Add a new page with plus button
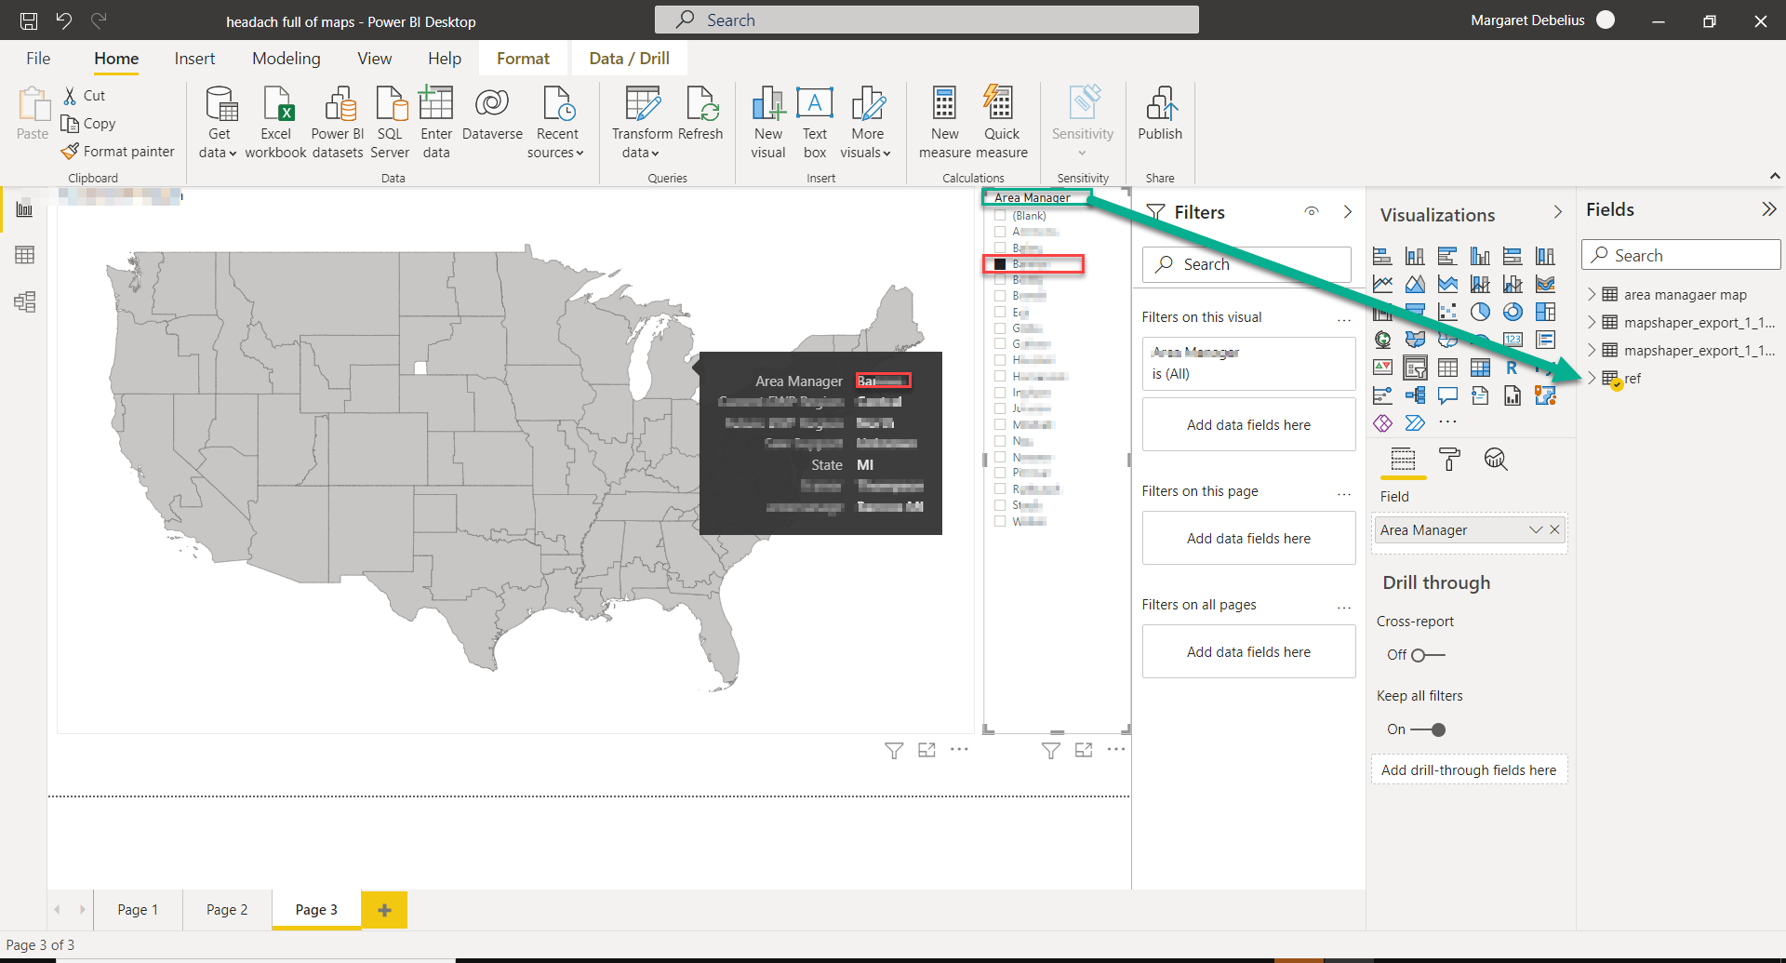Viewport: 1786px width, 963px height. (385, 910)
